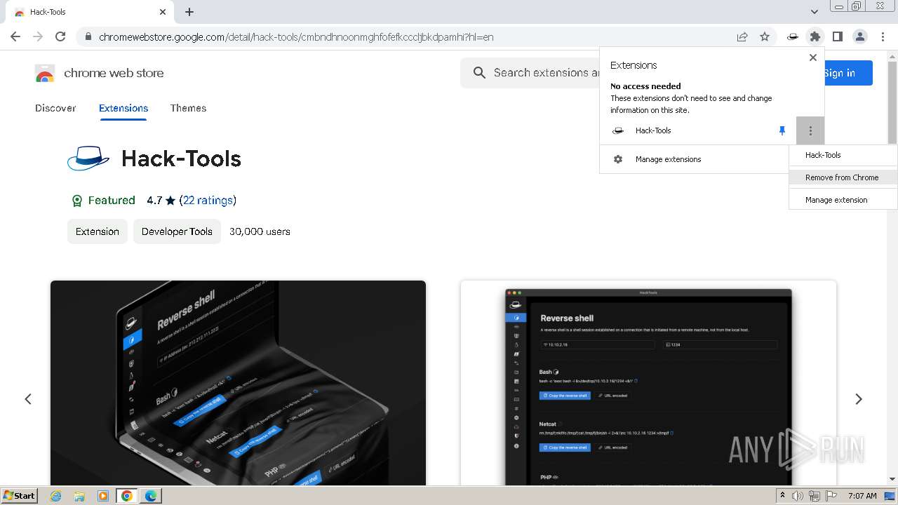Launch Internet Explorer from the taskbar
The image size is (898, 505).
pyautogui.click(x=55, y=496)
